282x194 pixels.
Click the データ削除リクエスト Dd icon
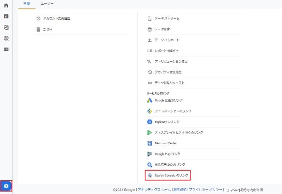pyautogui.click(x=150, y=83)
